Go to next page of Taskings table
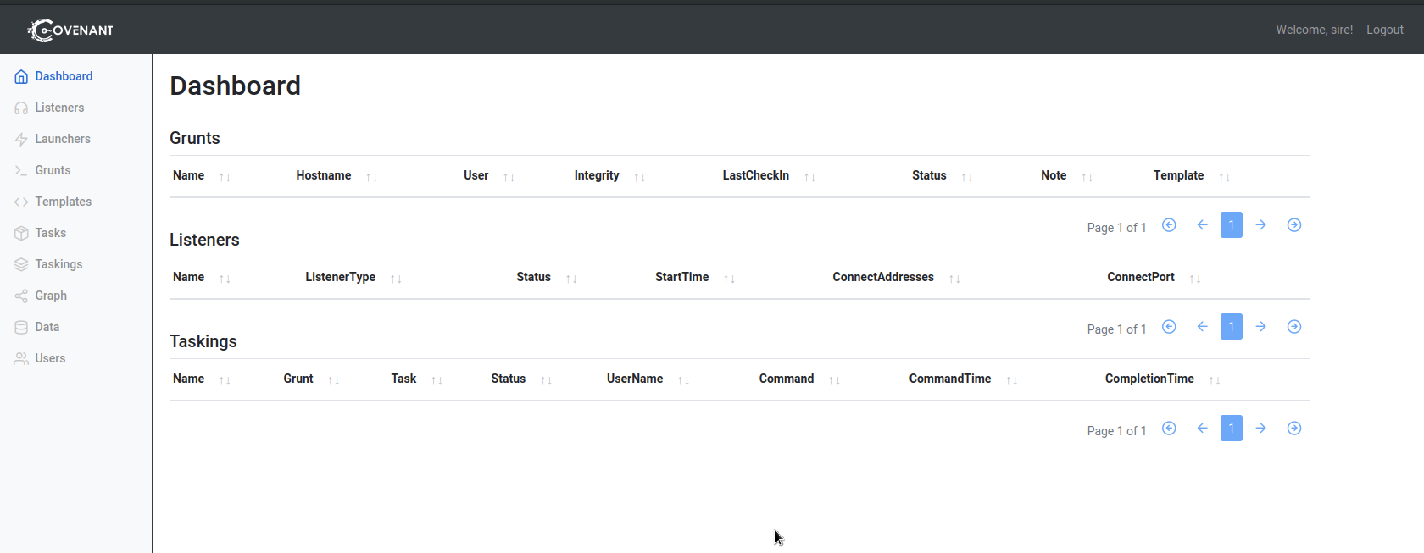This screenshot has width=1424, height=553. tap(1260, 428)
